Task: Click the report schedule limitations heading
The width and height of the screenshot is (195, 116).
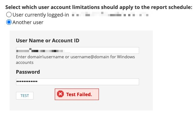Action: coord(99,7)
